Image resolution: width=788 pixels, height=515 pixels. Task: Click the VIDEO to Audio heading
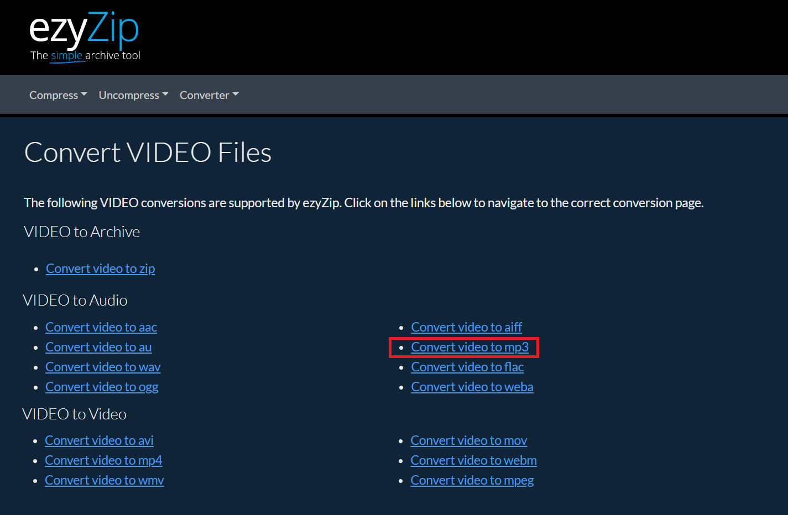click(x=75, y=301)
